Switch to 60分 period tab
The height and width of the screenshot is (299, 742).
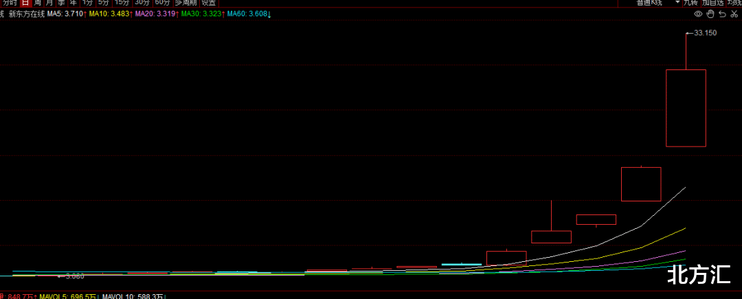pyautogui.click(x=162, y=2)
